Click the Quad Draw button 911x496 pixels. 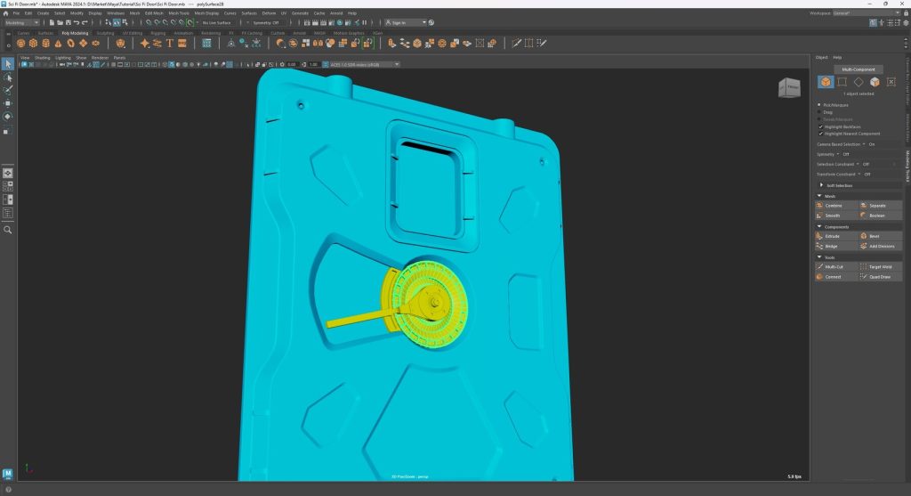(881, 277)
